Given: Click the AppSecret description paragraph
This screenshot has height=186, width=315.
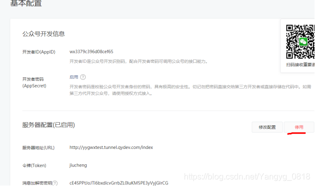Looking at the screenshot, I should point(190,90).
